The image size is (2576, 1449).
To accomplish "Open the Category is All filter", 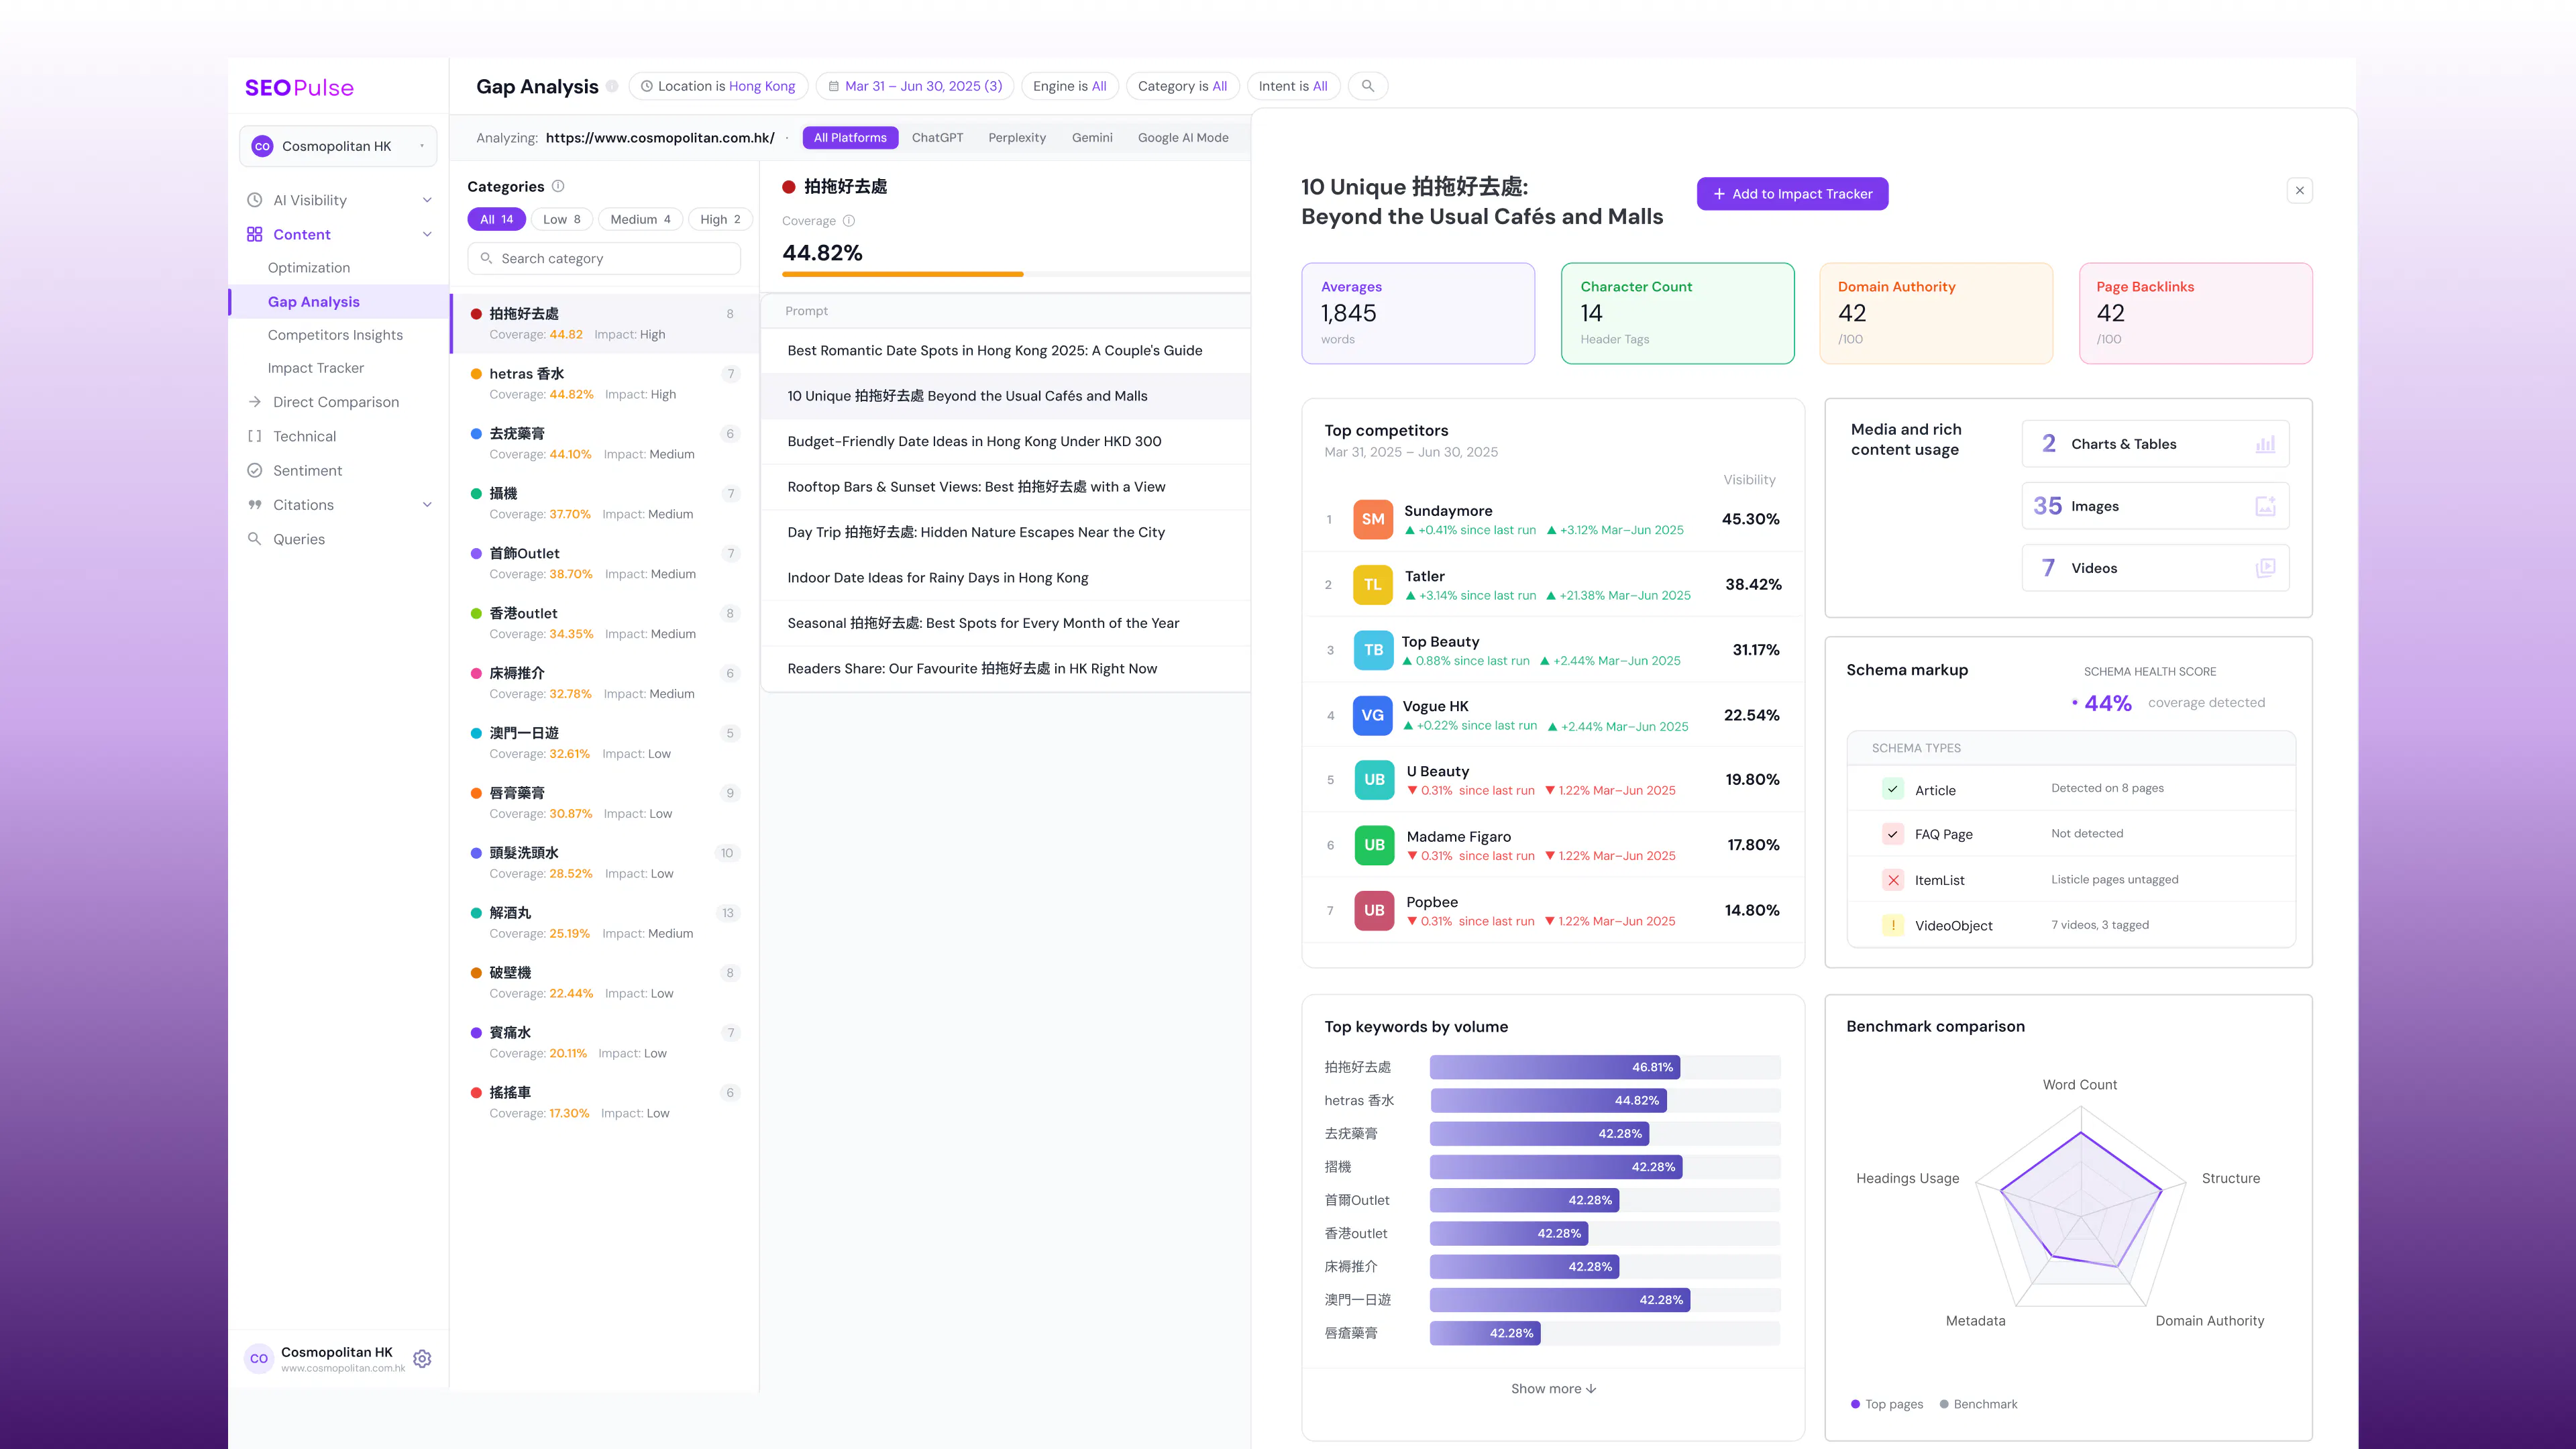I will tap(1182, 86).
